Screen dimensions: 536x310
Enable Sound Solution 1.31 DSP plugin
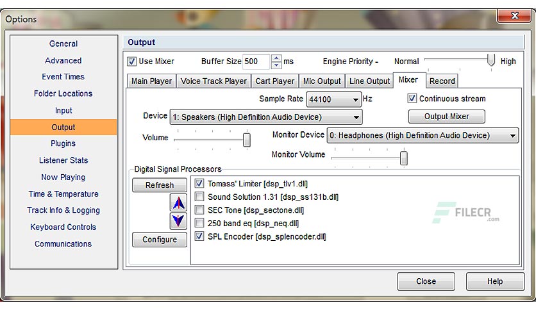click(199, 197)
